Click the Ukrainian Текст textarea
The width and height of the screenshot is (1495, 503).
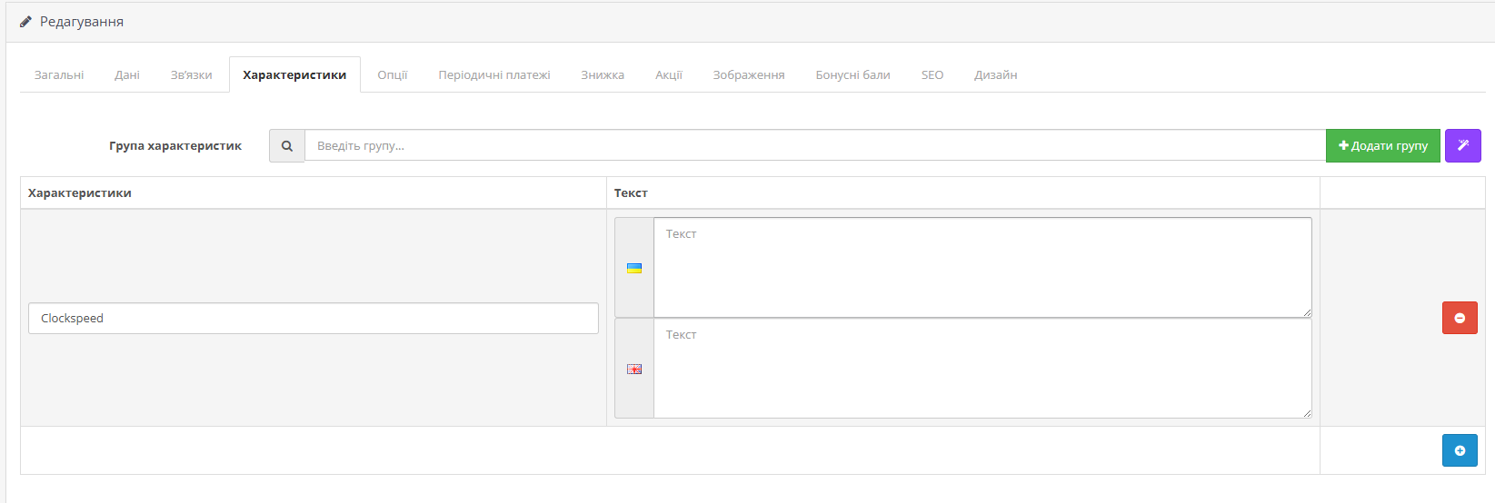(982, 267)
